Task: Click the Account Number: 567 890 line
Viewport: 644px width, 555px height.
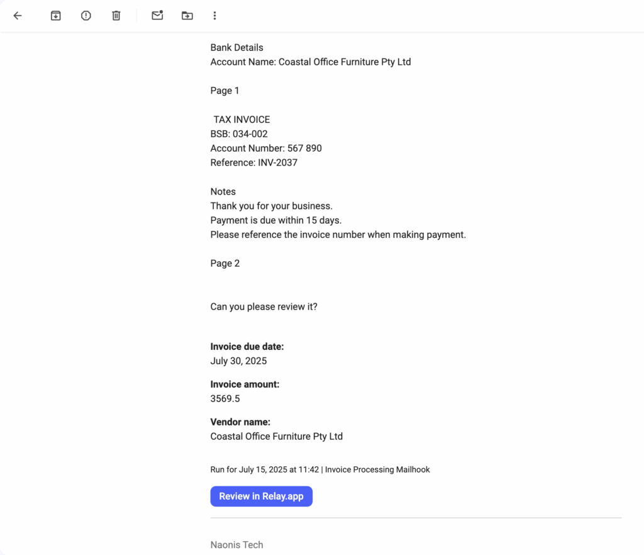Action: click(x=266, y=149)
